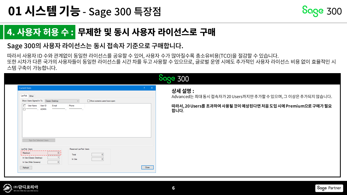Close the Current Users dialog via X
347x195 pixels.
(x=152, y=88)
